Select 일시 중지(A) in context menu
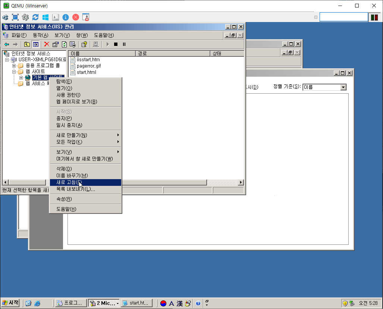Screen dimensions: 383x309 85,125
